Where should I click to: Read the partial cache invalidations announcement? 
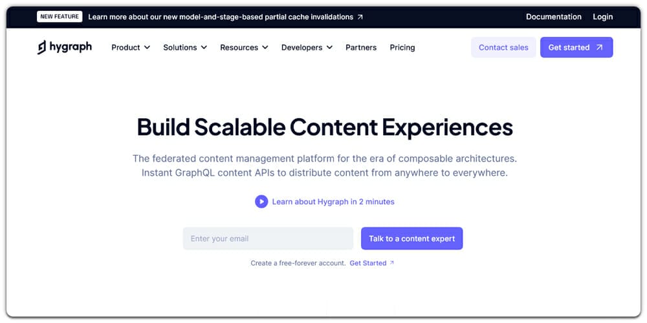click(221, 17)
